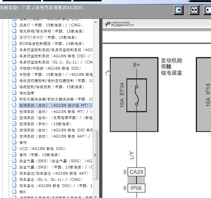211x198 pixels.
Task: Click document icon beside 空调系统（手动）
Action: 14,124
